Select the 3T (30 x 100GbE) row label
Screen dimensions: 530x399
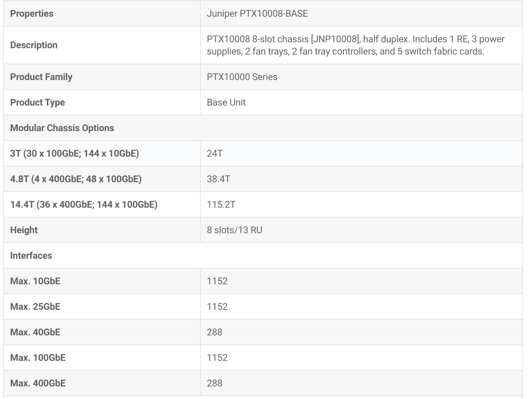pos(74,153)
